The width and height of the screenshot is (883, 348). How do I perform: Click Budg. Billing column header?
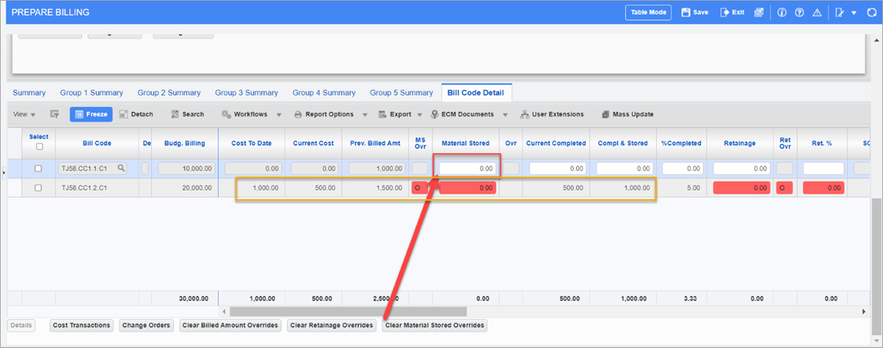click(185, 143)
